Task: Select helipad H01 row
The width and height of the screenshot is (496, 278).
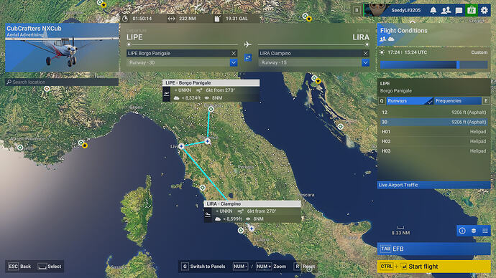Action: point(433,132)
